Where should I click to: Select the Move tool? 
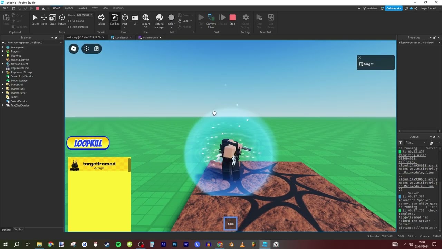click(44, 19)
